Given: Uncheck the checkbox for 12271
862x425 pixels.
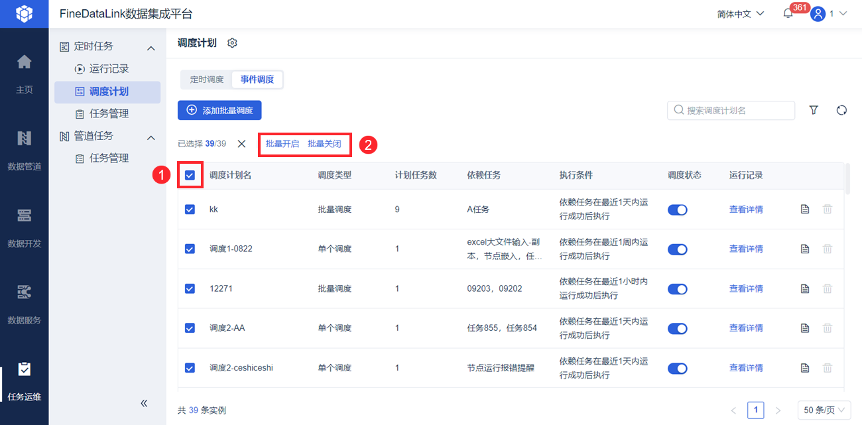Looking at the screenshot, I should click(190, 288).
